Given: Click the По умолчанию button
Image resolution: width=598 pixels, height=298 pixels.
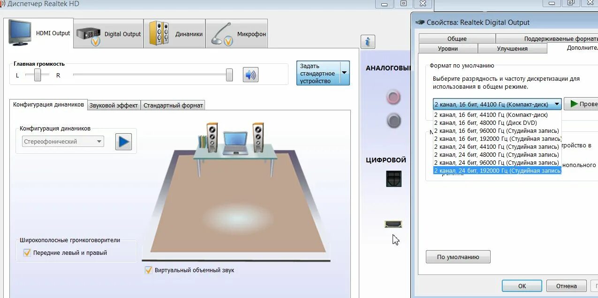Looking at the screenshot, I should [458, 257].
